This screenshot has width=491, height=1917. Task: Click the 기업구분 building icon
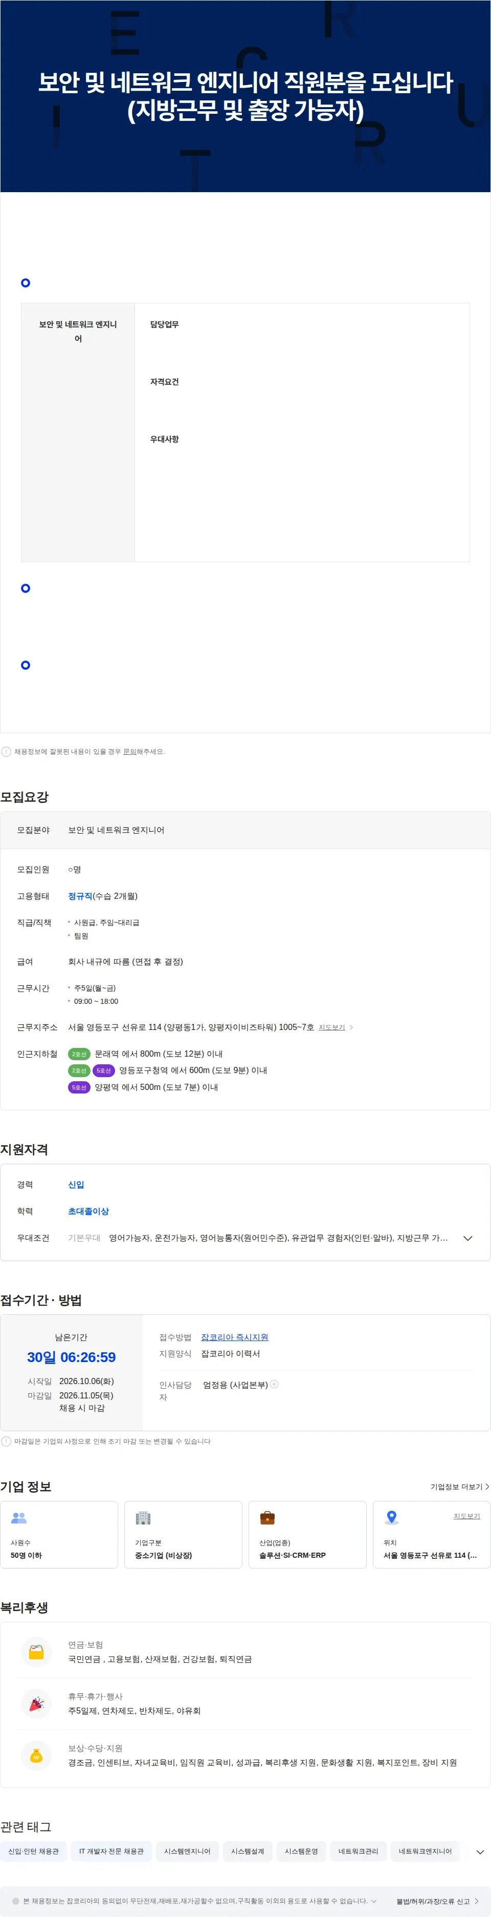pyautogui.click(x=143, y=1517)
